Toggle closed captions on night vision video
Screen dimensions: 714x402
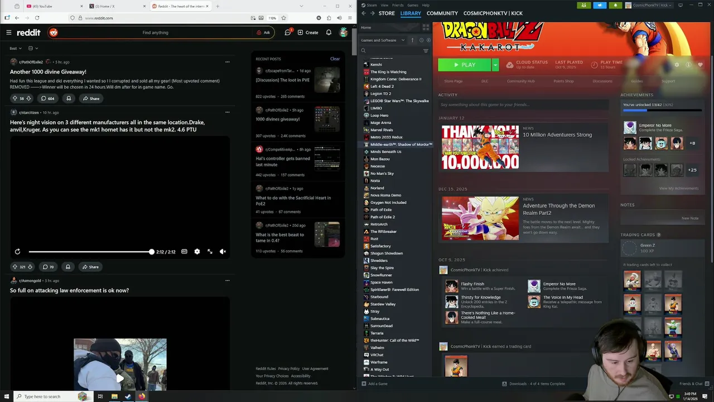[x=184, y=252]
